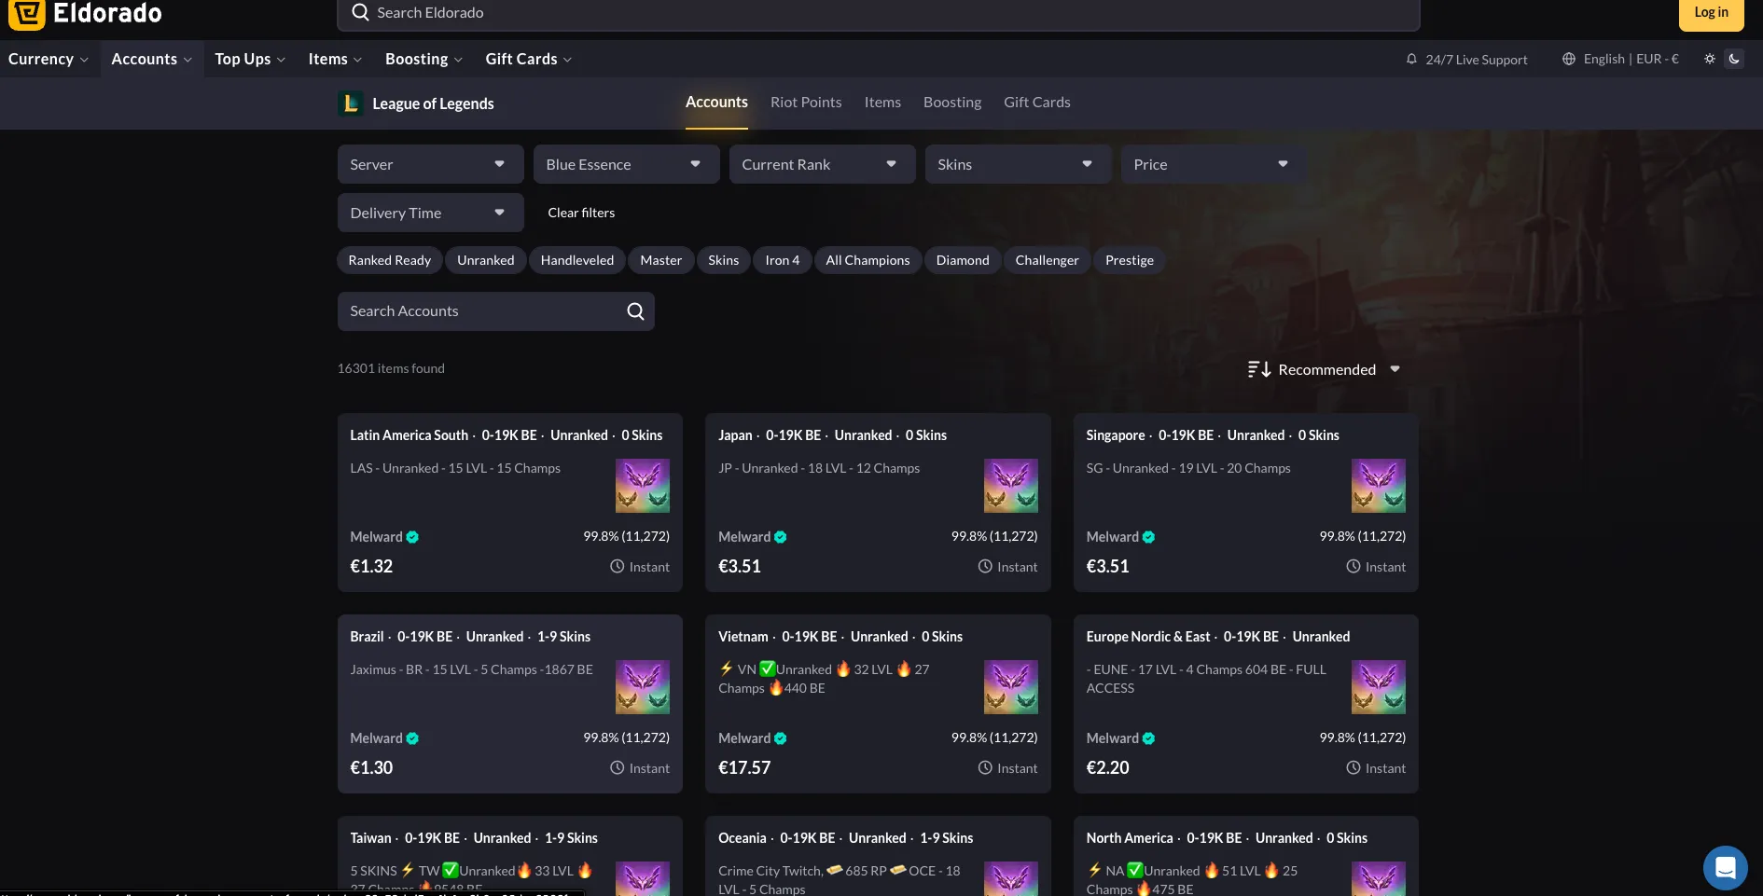Screen dimensions: 1763x896
Task: Switch to dark mode moon icon
Action: 1734,59
